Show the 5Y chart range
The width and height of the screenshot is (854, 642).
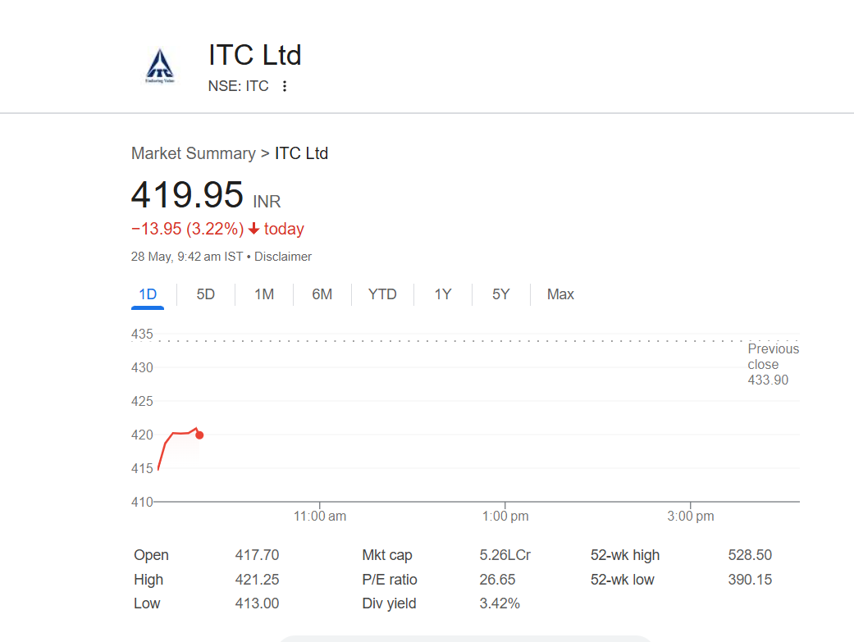click(501, 294)
